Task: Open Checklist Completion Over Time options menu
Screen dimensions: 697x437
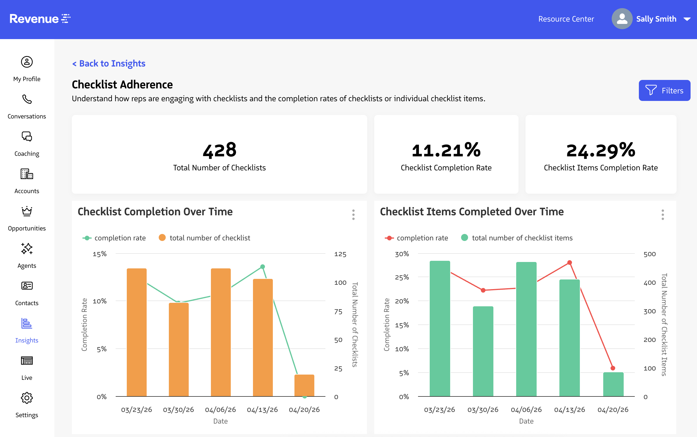Action: click(353, 215)
